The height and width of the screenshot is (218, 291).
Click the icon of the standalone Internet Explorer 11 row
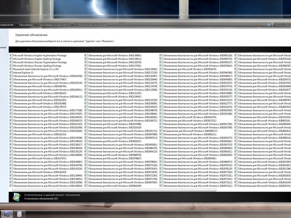click(11, 72)
